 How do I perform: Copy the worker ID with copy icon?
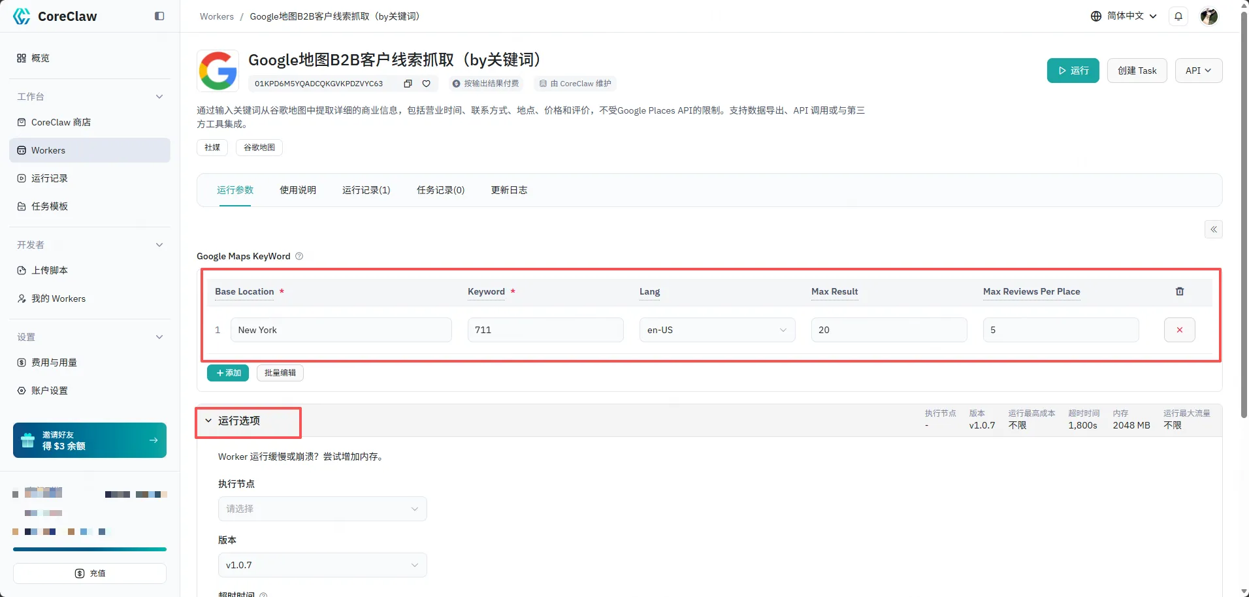(x=408, y=84)
